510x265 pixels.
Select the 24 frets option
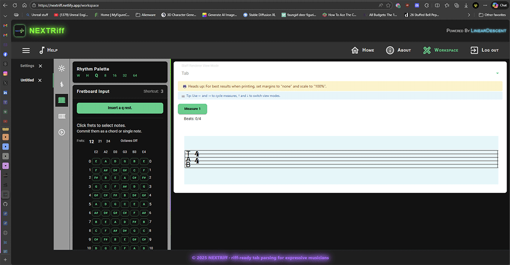[108, 141]
